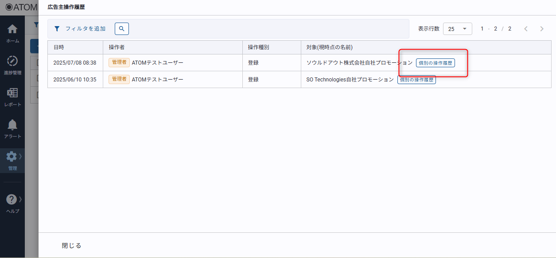Go to the ホーム home icon
556x258 pixels.
tap(12, 30)
